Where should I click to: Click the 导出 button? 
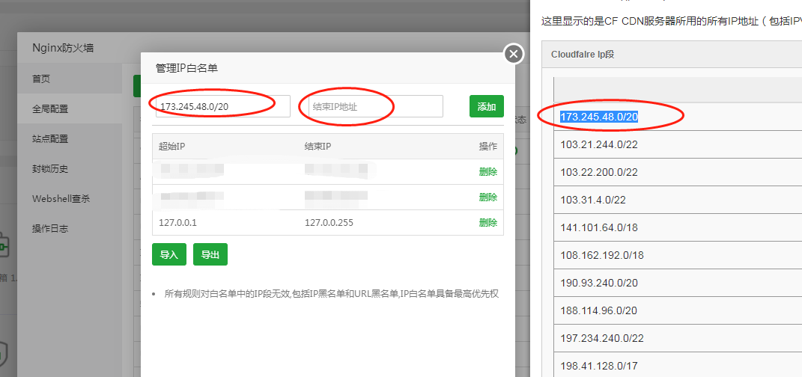tap(210, 254)
